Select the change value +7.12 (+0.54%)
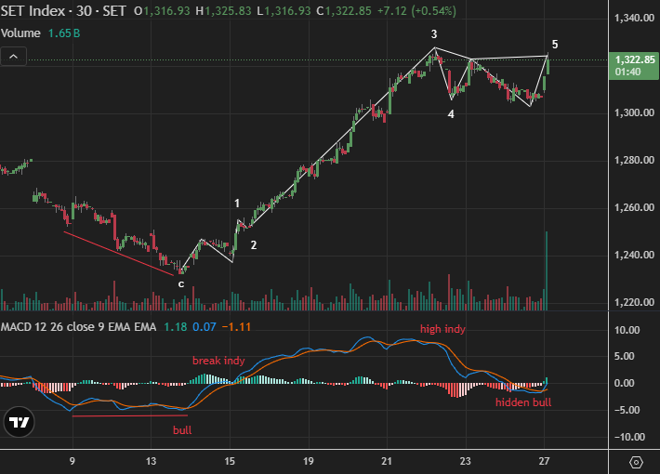660x474 pixels. (x=416, y=11)
